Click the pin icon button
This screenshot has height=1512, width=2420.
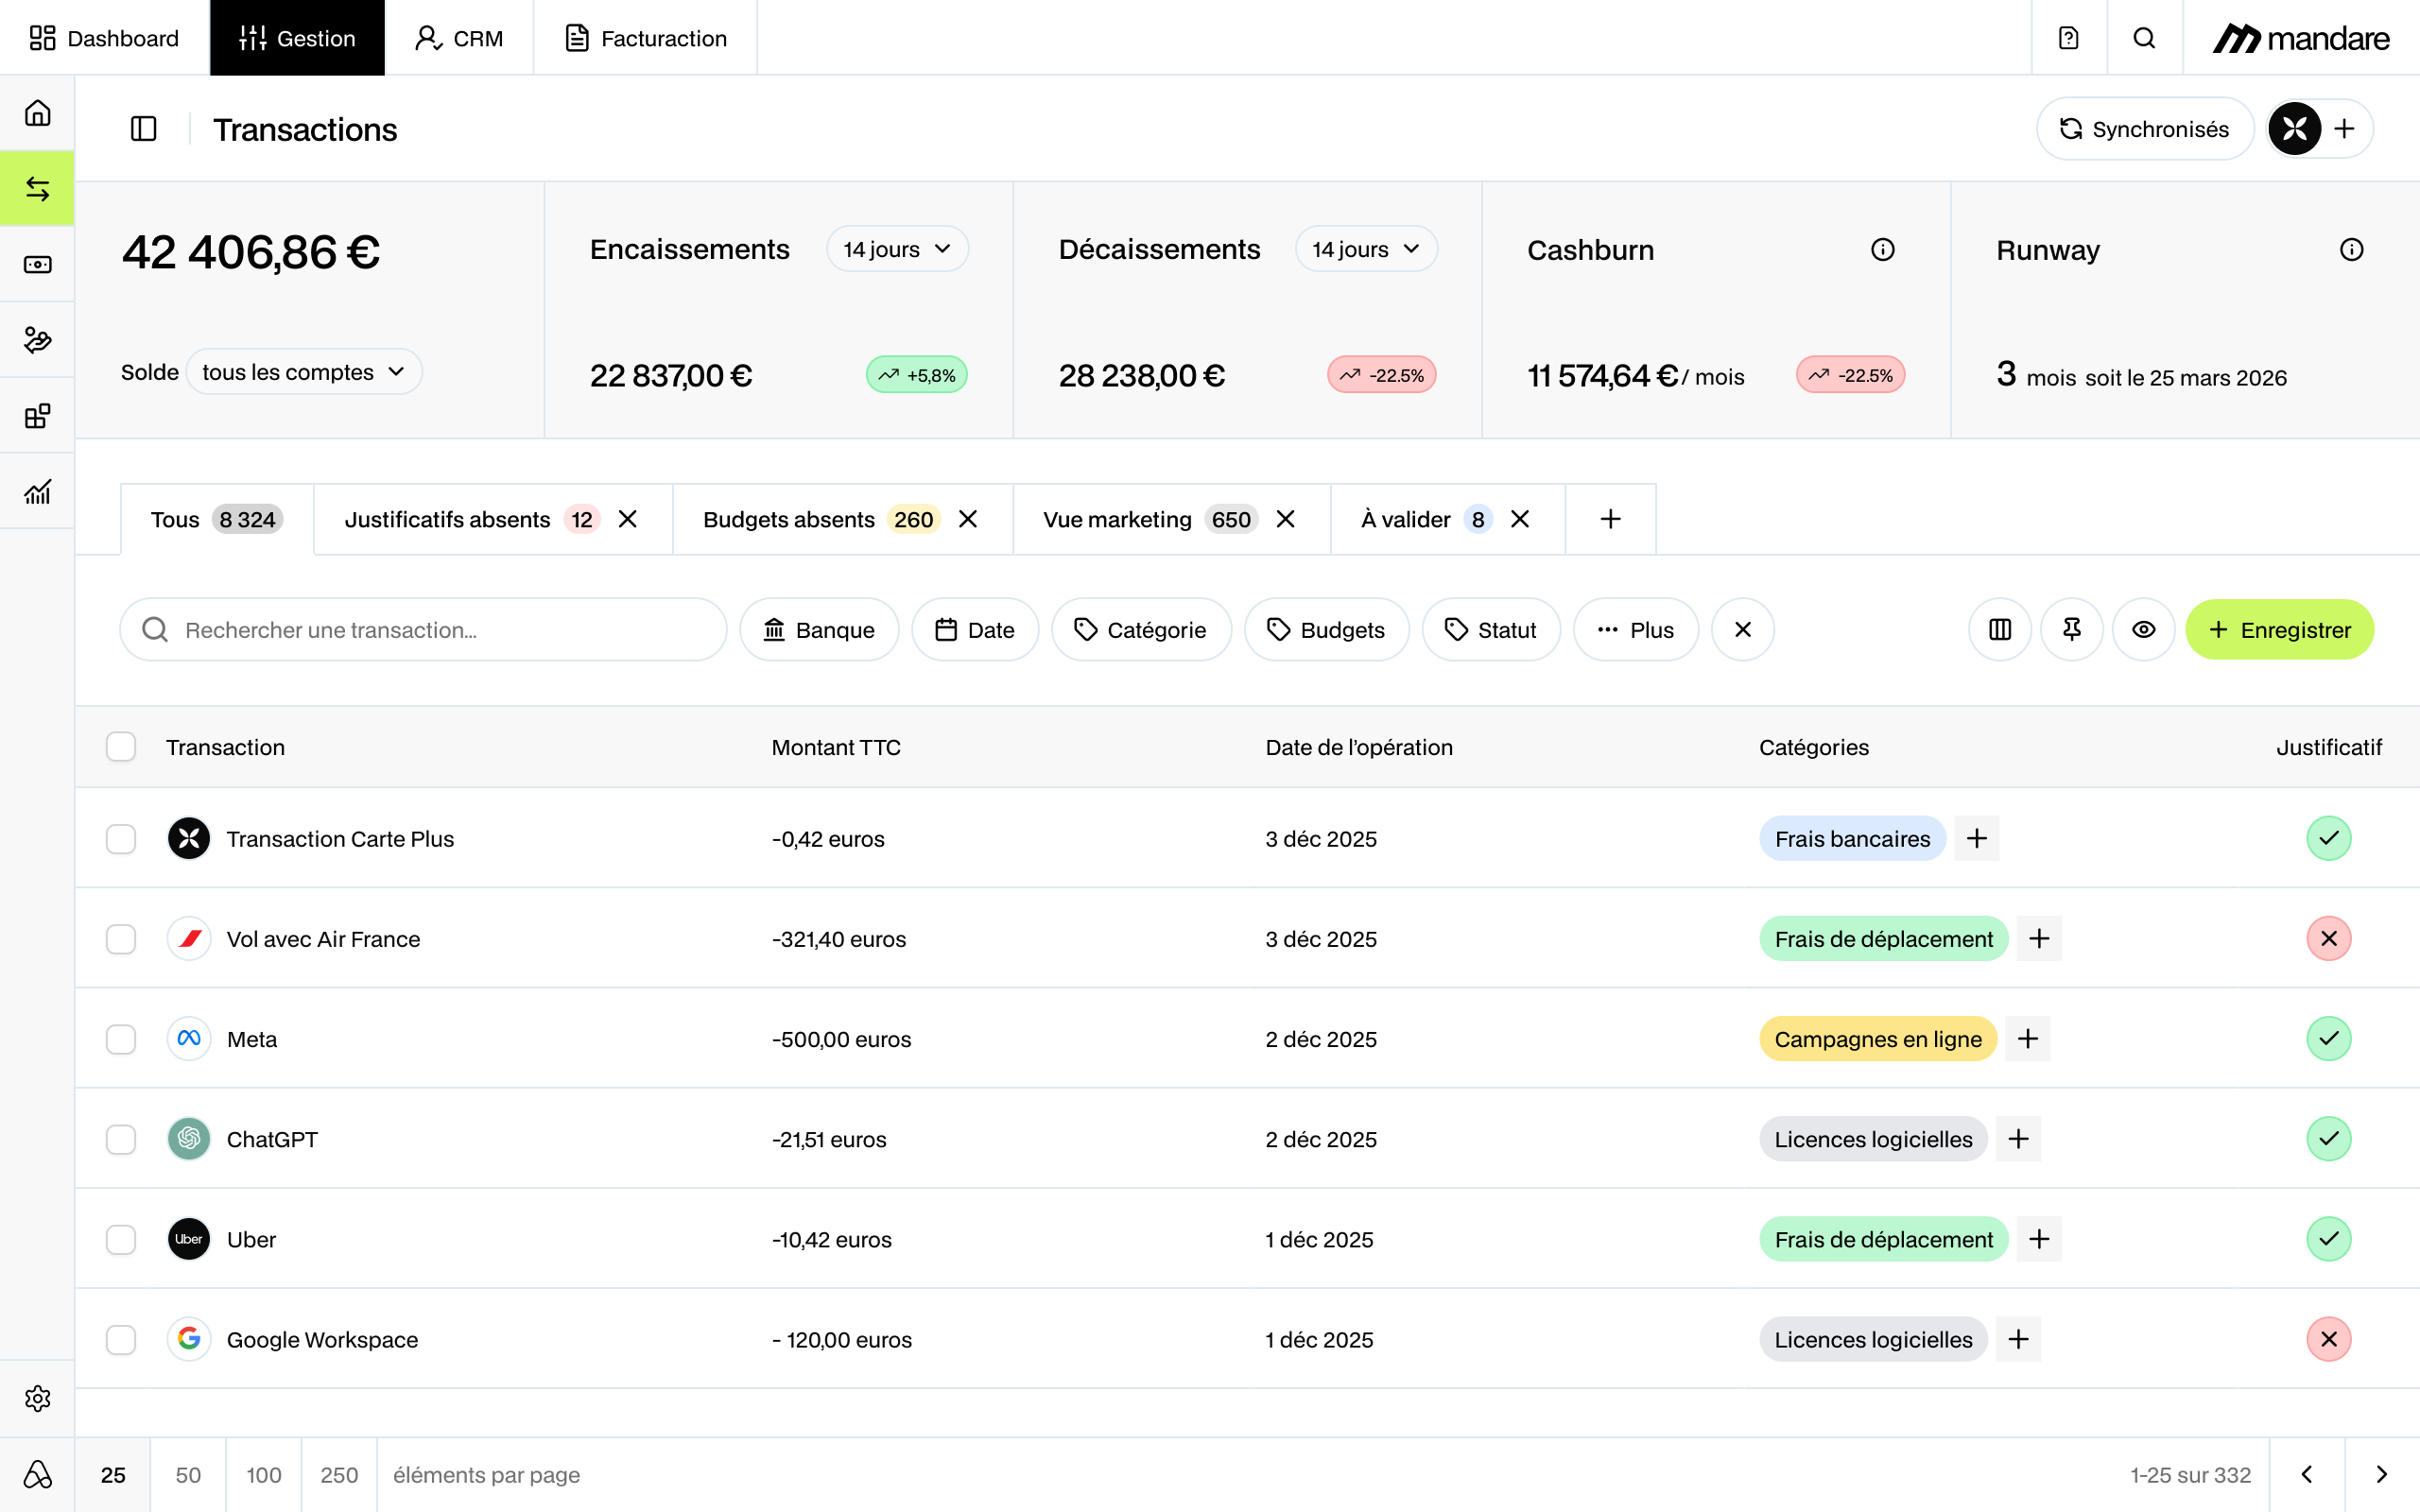click(x=2071, y=630)
